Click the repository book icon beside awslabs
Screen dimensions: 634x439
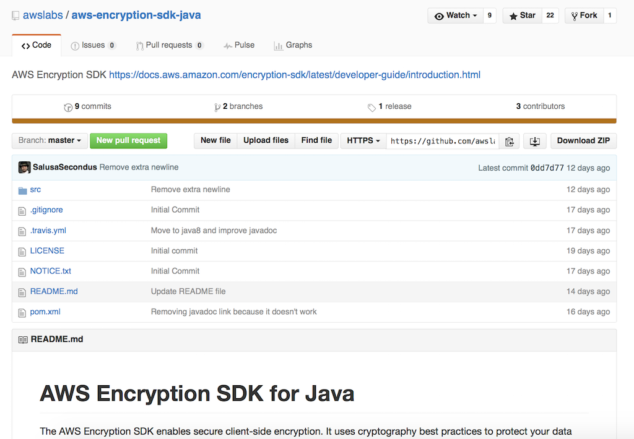[15, 15]
